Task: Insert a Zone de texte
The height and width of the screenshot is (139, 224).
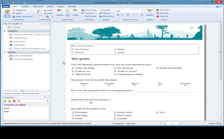Action: click(89, 10)
